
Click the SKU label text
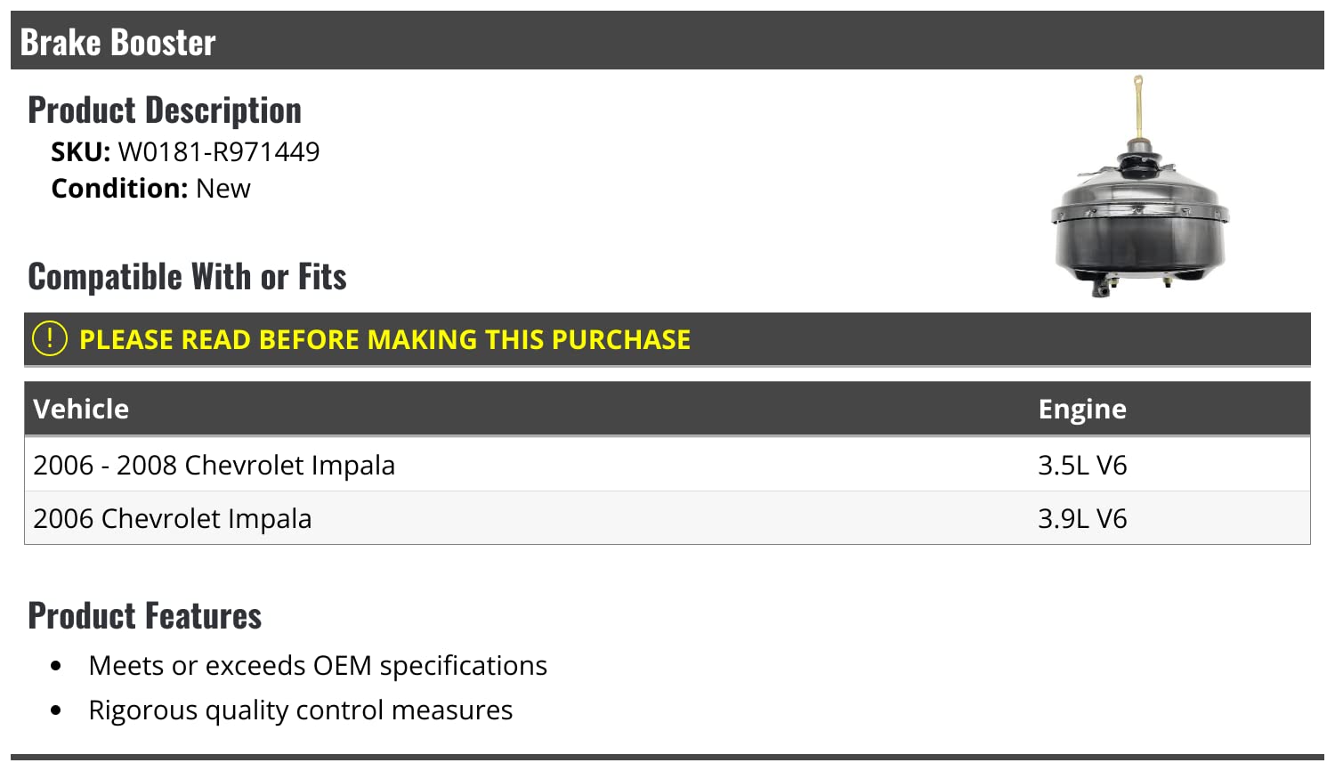click(80, 152)
